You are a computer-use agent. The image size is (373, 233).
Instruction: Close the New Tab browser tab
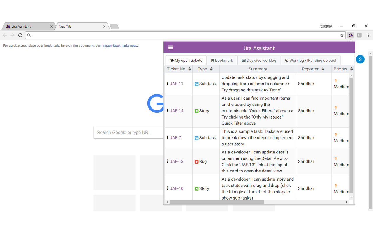pyautogui.click(x=104, y=27)
